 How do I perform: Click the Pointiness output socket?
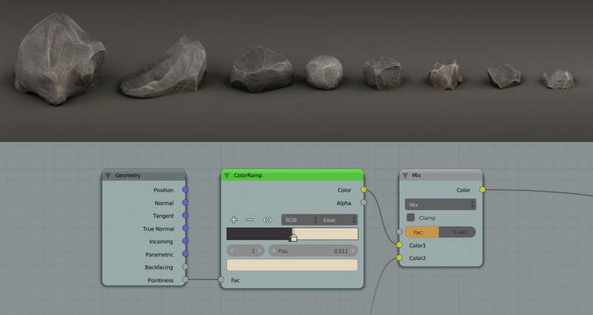185,279
